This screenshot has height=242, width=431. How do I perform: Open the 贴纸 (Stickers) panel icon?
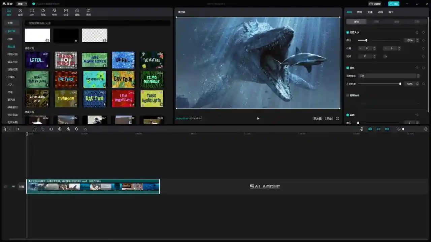click(43, 12)
